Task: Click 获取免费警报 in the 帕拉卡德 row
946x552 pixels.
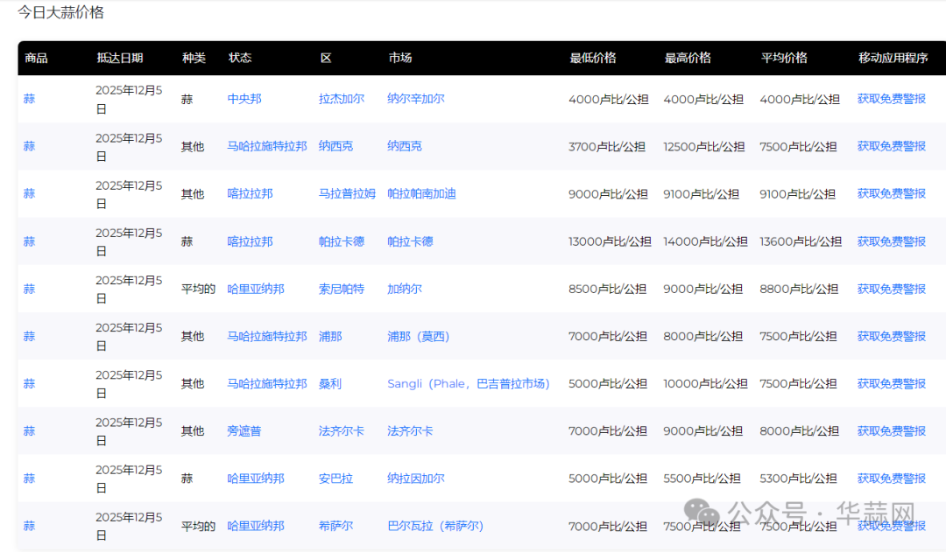Action: [x=891, y=241]
